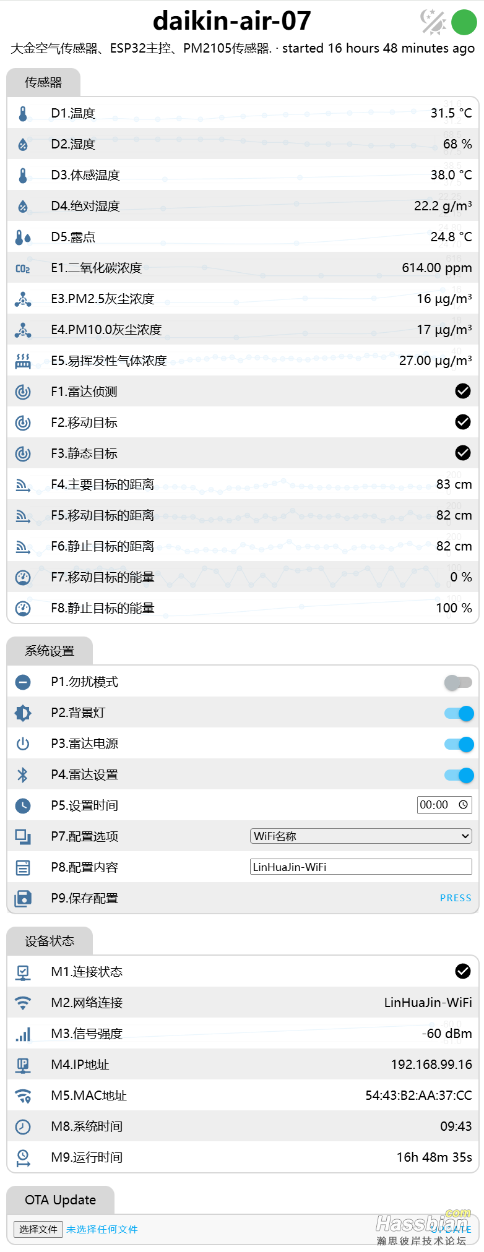Image resolution: width=484 pixels, height=1252 pixels.
Task: Click the CO2 icon for E1.二氧化碳浓度
Action: 23,268
